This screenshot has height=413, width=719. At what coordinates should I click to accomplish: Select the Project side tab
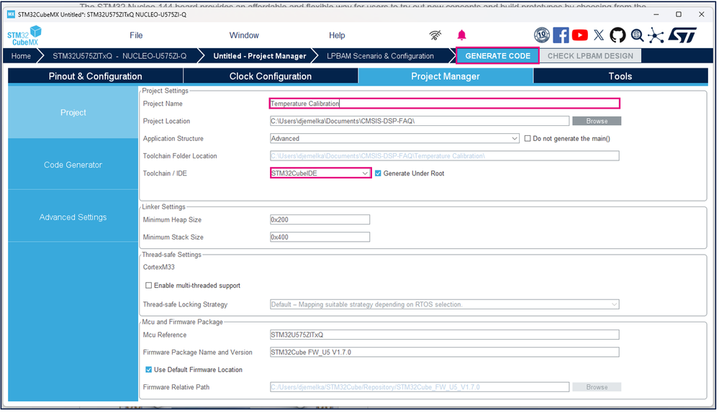73,112
